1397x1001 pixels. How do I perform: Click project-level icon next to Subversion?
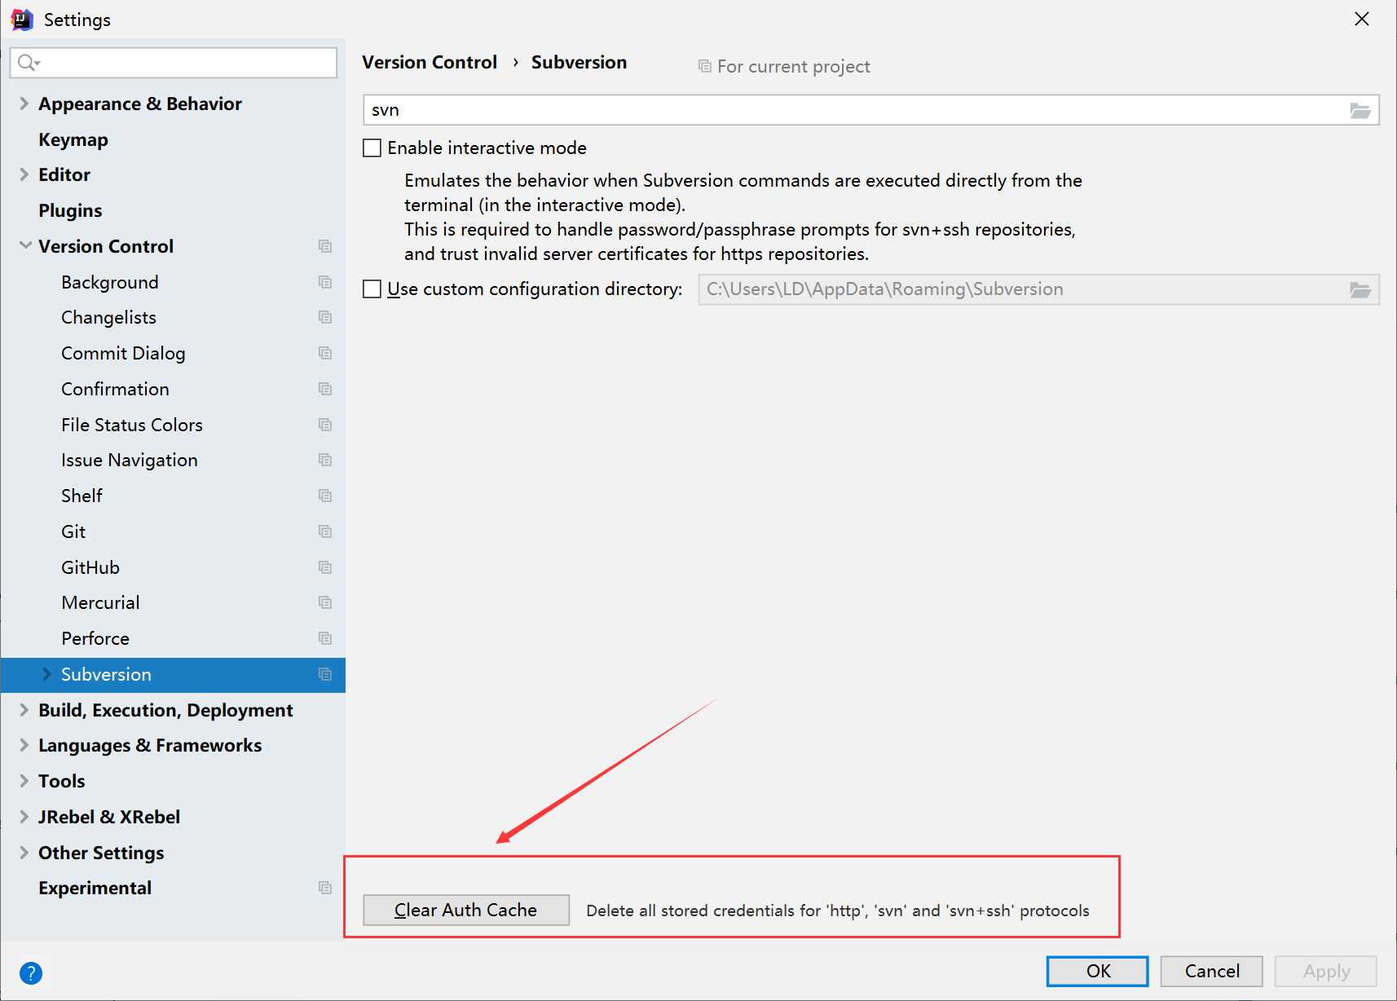coord(325,674)
